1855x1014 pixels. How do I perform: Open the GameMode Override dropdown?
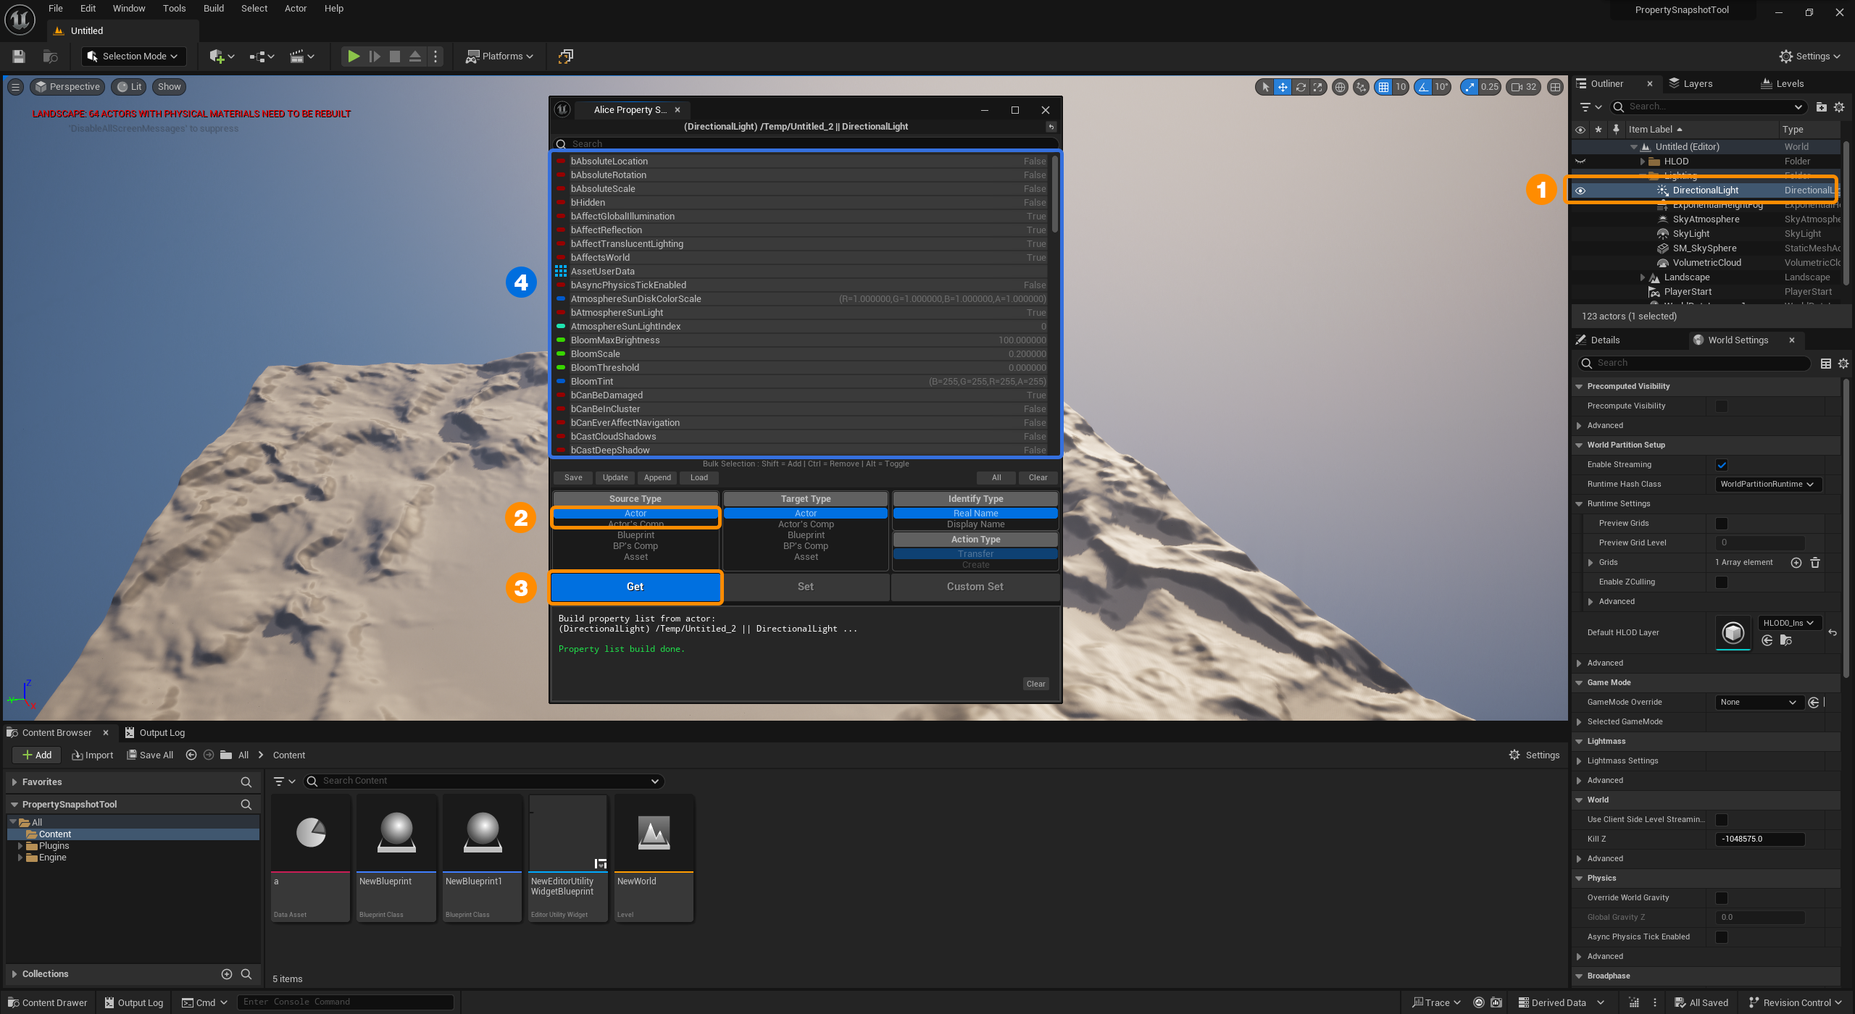pyautogui.click(x=1759, y=702)
